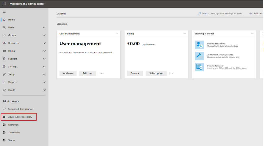Viewport: 264px width, 146px height.
Task: Expand the Health menu chevron
Action: click(44, 90)
